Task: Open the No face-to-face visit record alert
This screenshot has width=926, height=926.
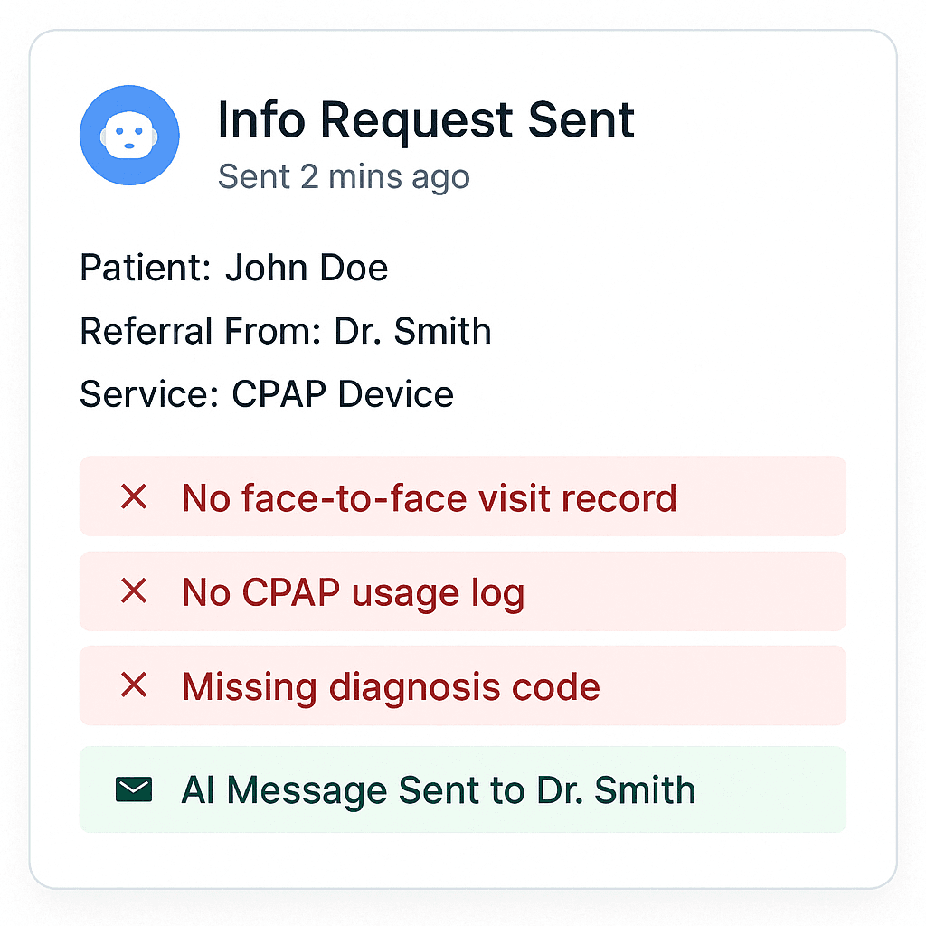Action: [463, 496]
